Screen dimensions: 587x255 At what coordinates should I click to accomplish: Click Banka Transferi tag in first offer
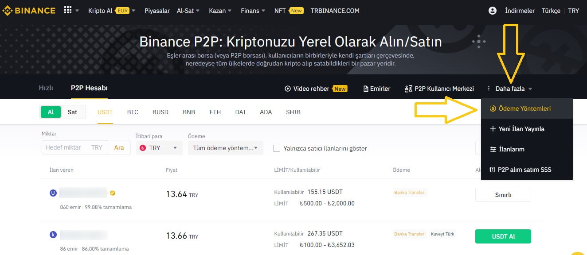(410, 192)
